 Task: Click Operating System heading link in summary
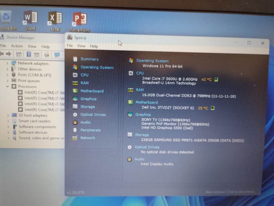(152, 61)
